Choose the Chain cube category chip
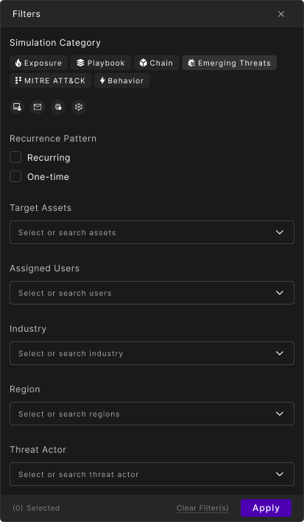 click(157, 63)
